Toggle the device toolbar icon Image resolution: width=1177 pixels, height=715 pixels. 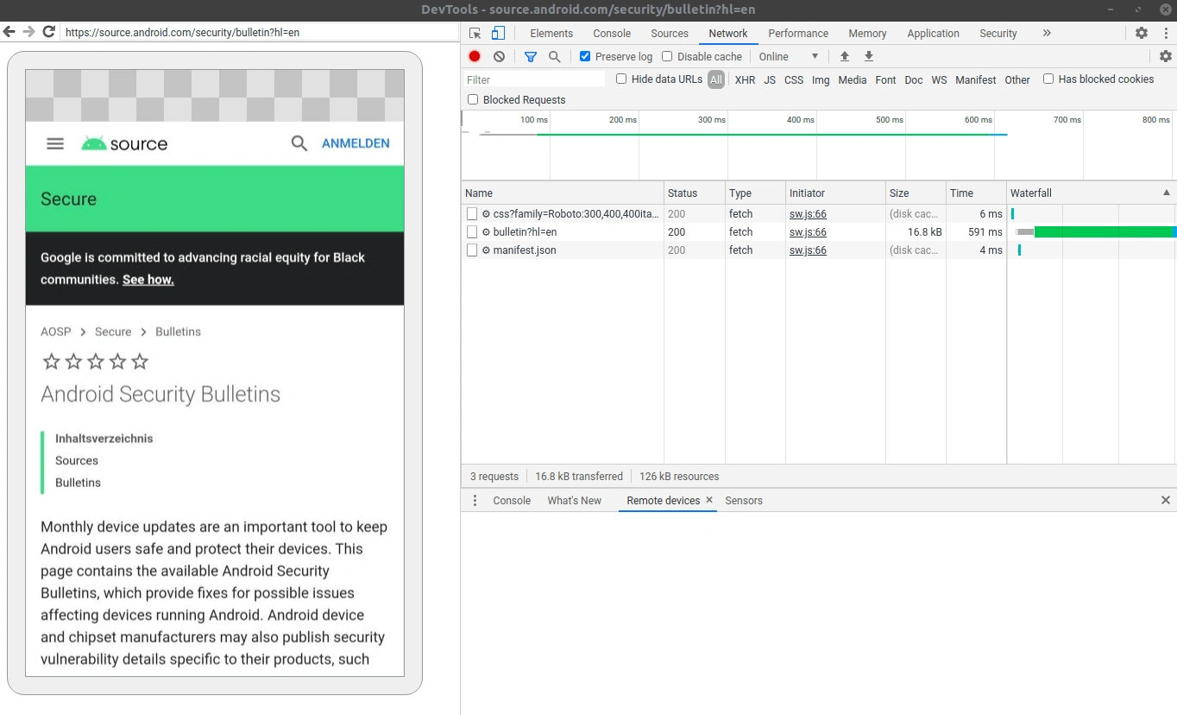coord(498,34)
